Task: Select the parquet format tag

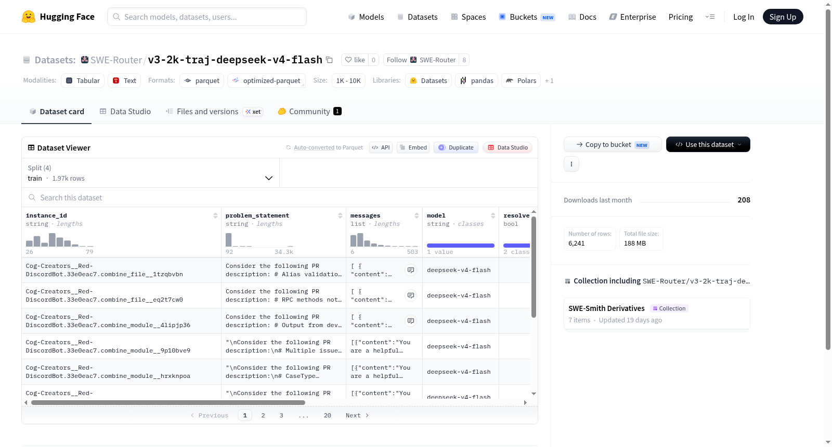Action: coord(202,80)
